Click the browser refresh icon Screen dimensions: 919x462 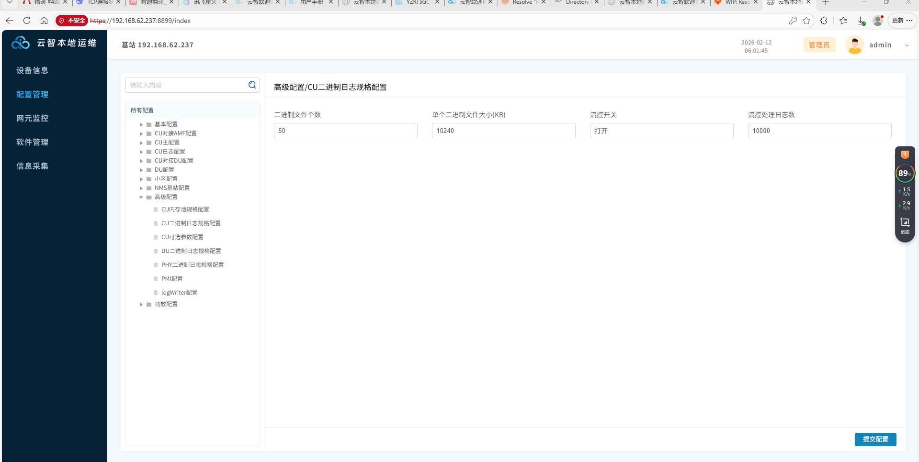27,21
